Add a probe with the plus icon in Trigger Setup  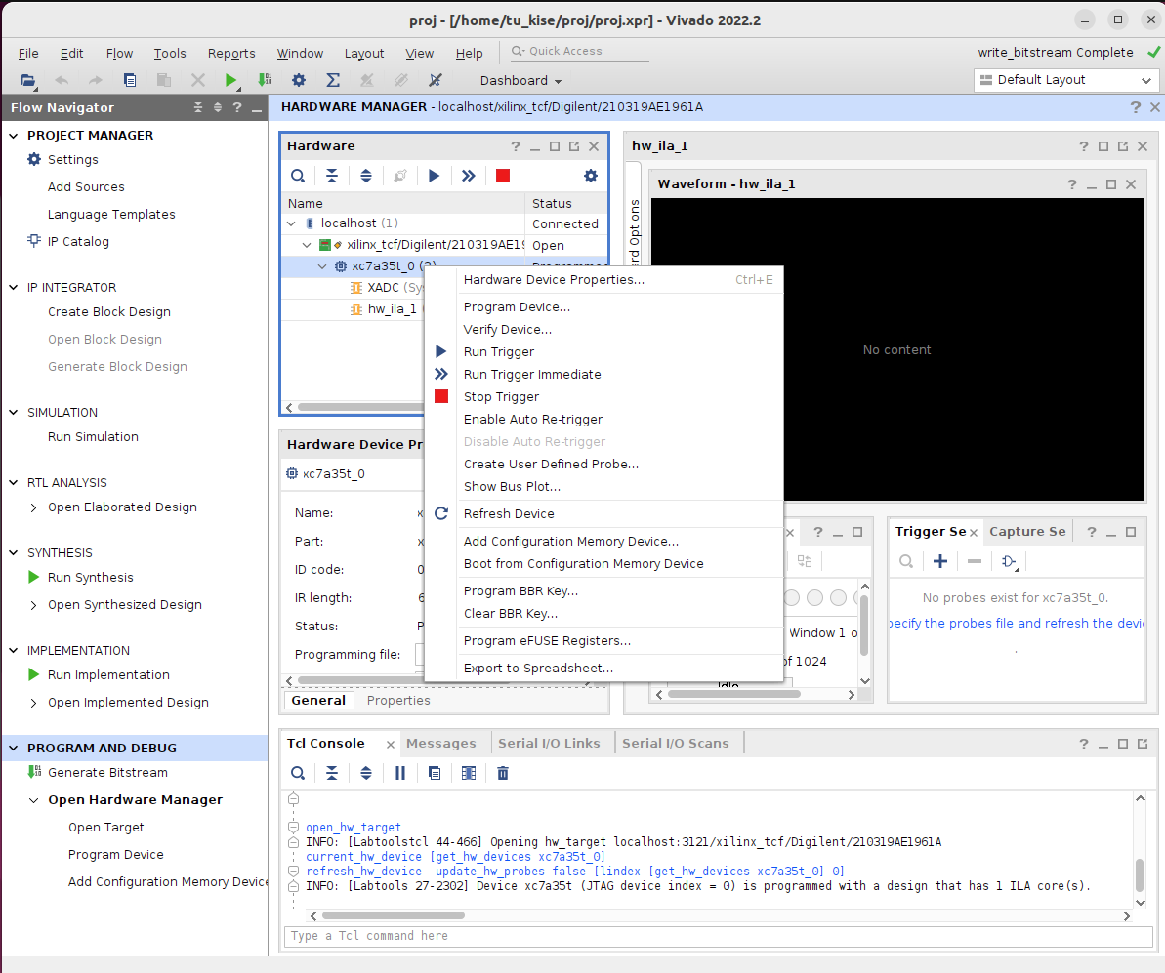click(x=940, y=561)
